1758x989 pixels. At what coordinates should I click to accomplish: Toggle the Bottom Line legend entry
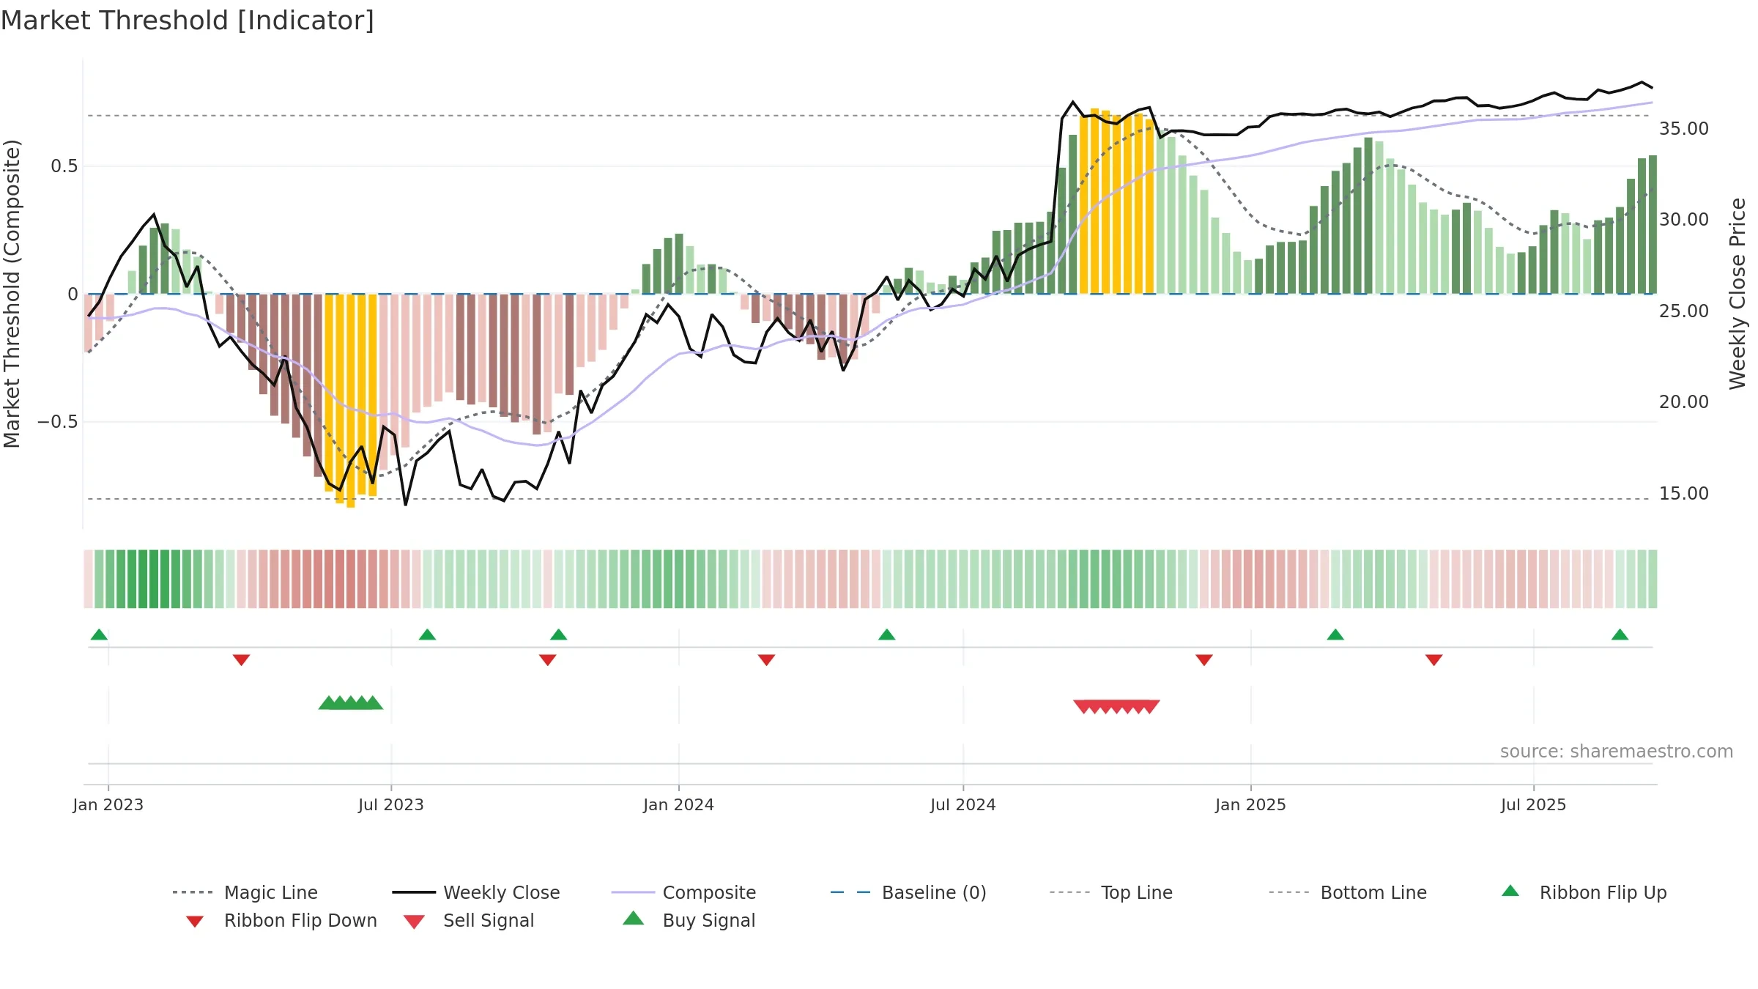[1348, 892]
